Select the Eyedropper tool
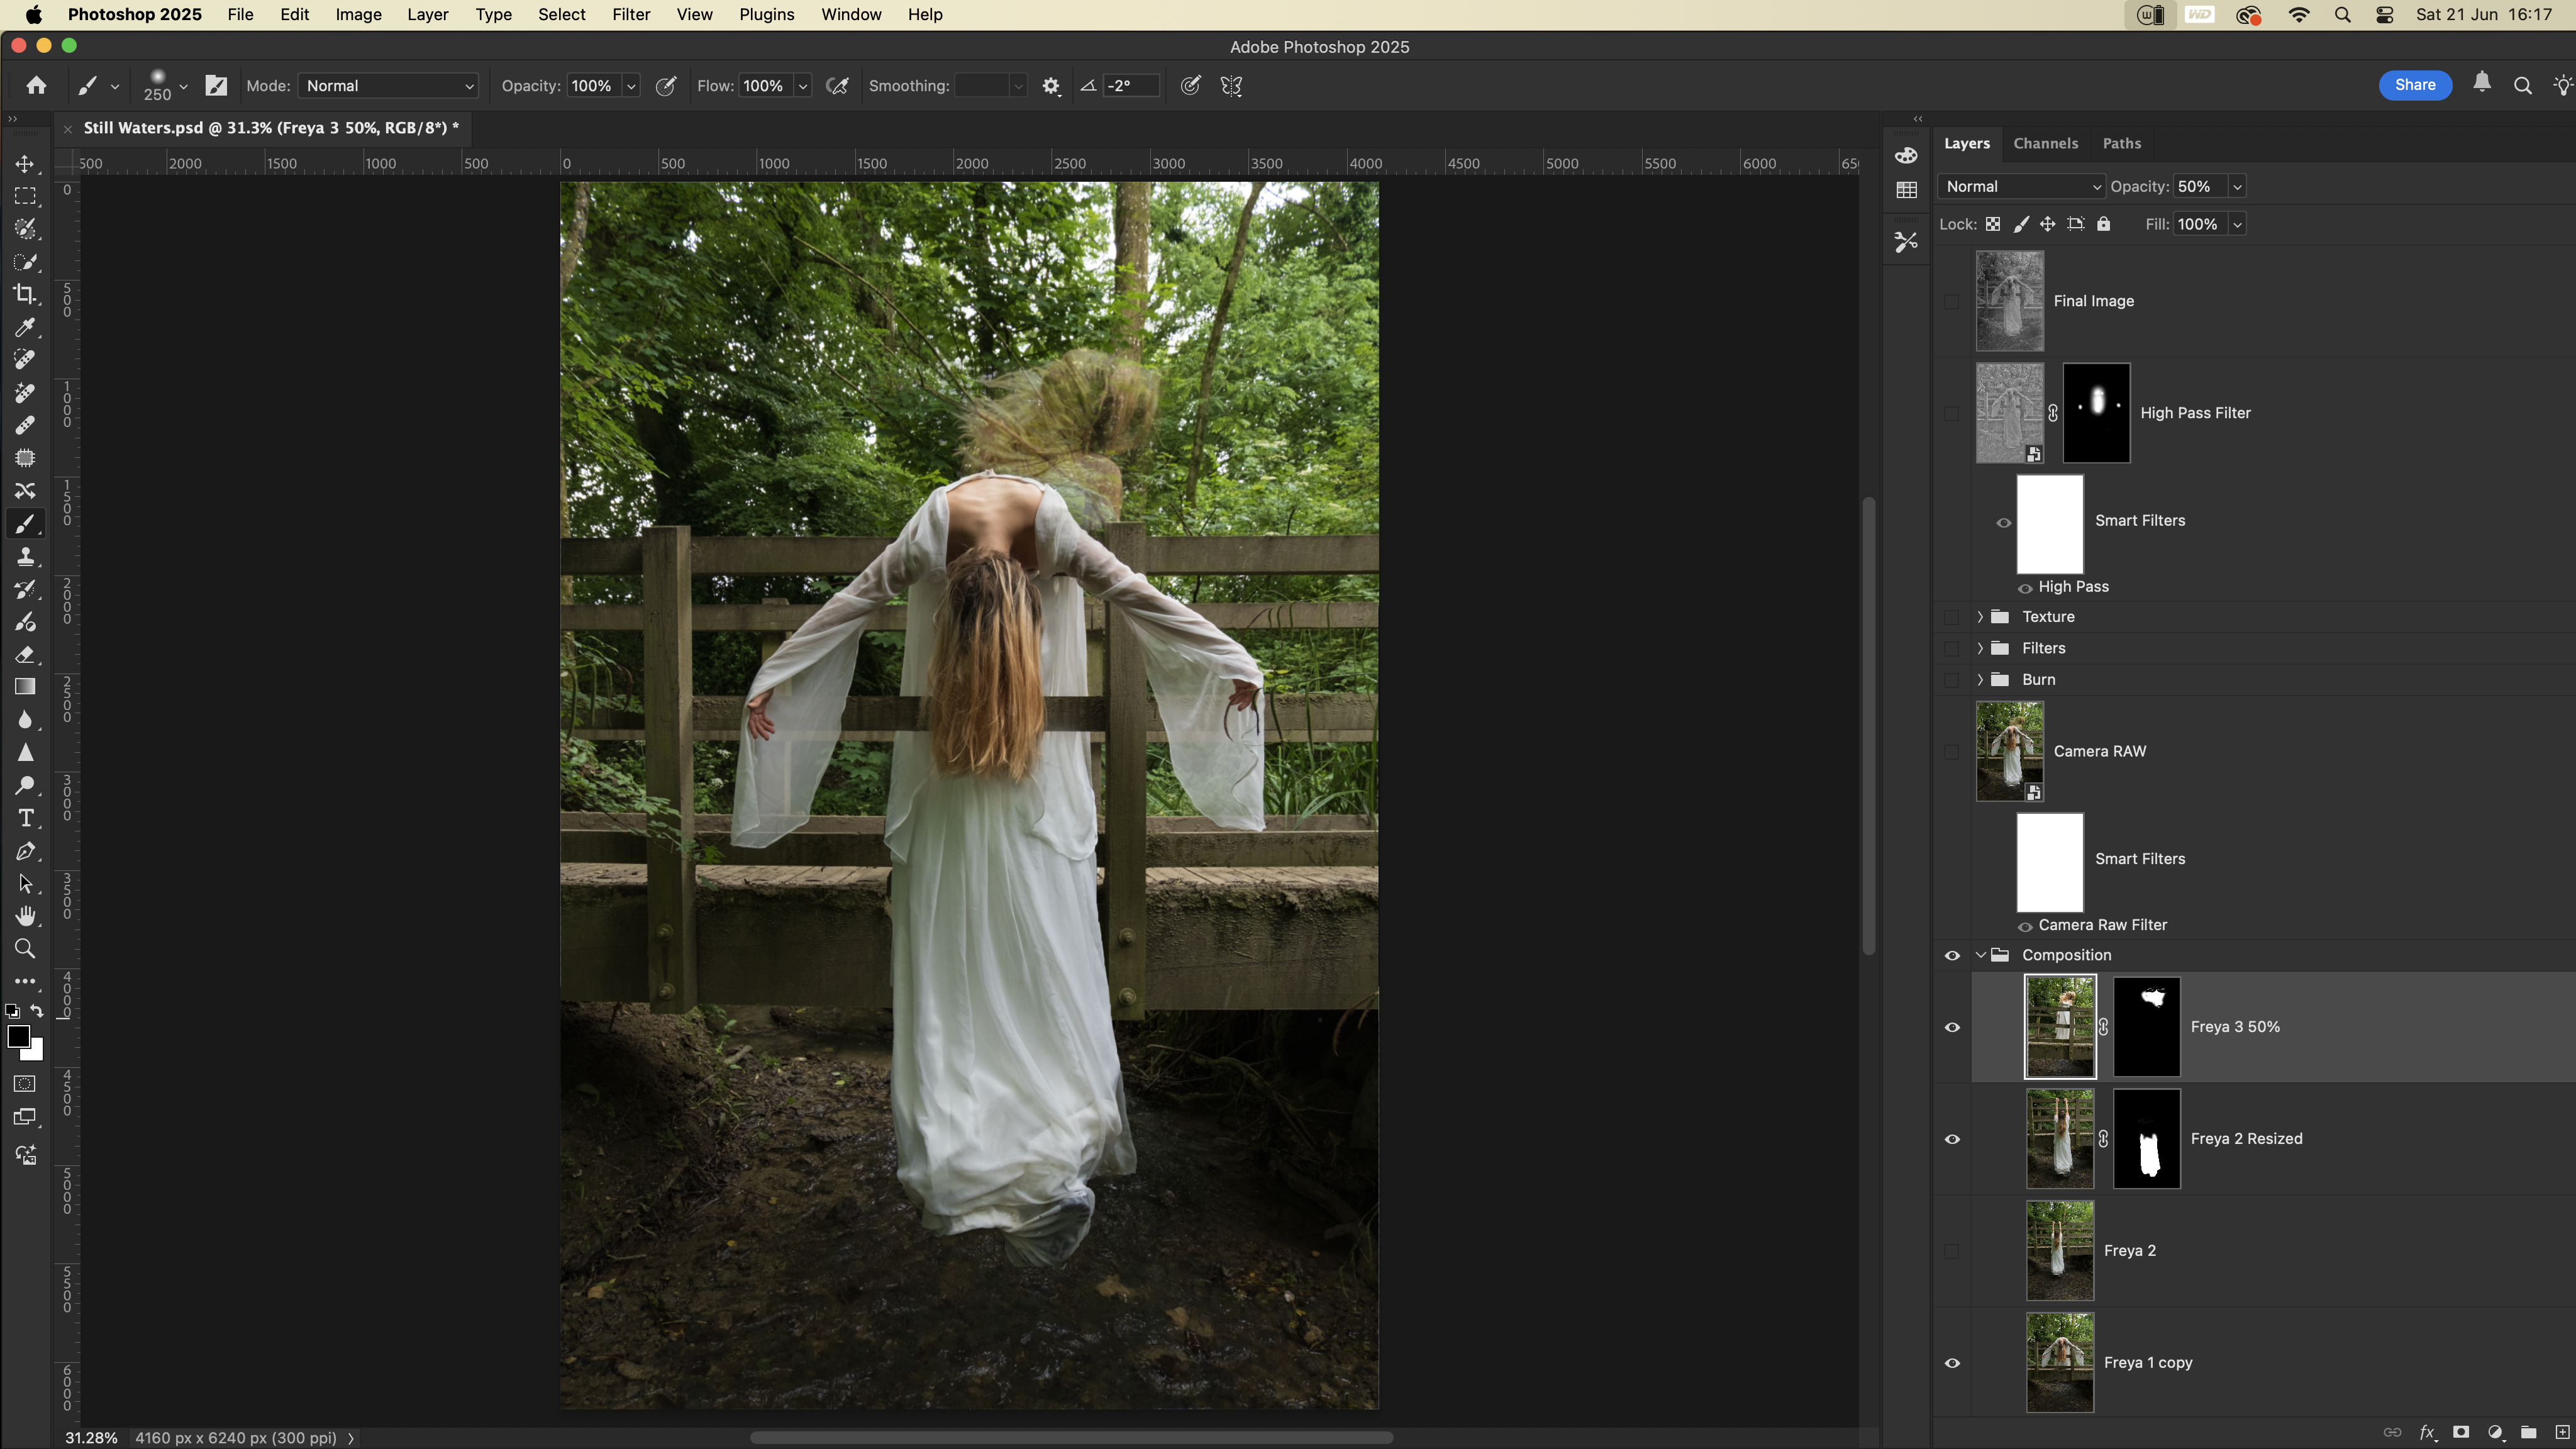Viewport: 2576px width, 1449px height. pyautogui.click(x=25, y=327)
